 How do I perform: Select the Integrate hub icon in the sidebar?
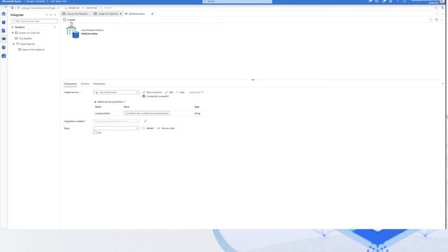3,39
